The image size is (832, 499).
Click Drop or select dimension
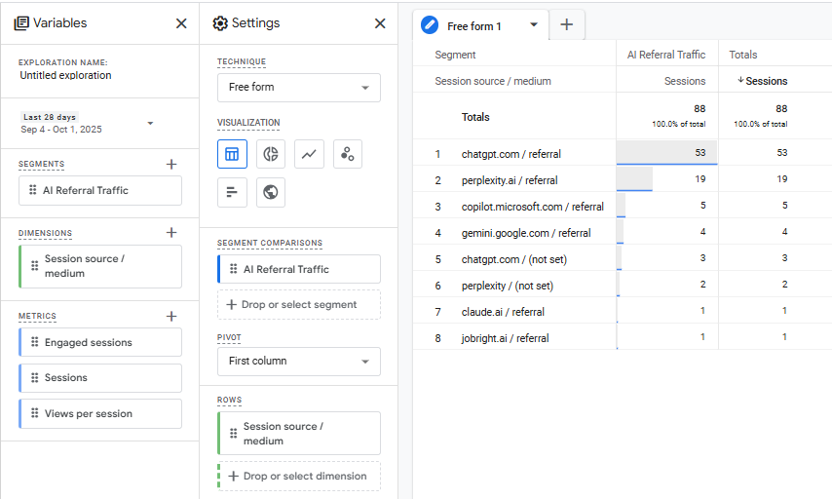pyautogui.click(x=299, y=477)
